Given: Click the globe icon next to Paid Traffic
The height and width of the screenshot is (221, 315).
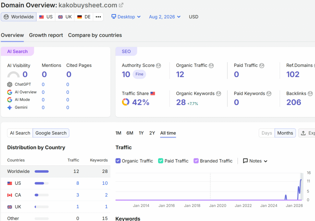Looking at the screenshot, I should click(x=261, y=66).
